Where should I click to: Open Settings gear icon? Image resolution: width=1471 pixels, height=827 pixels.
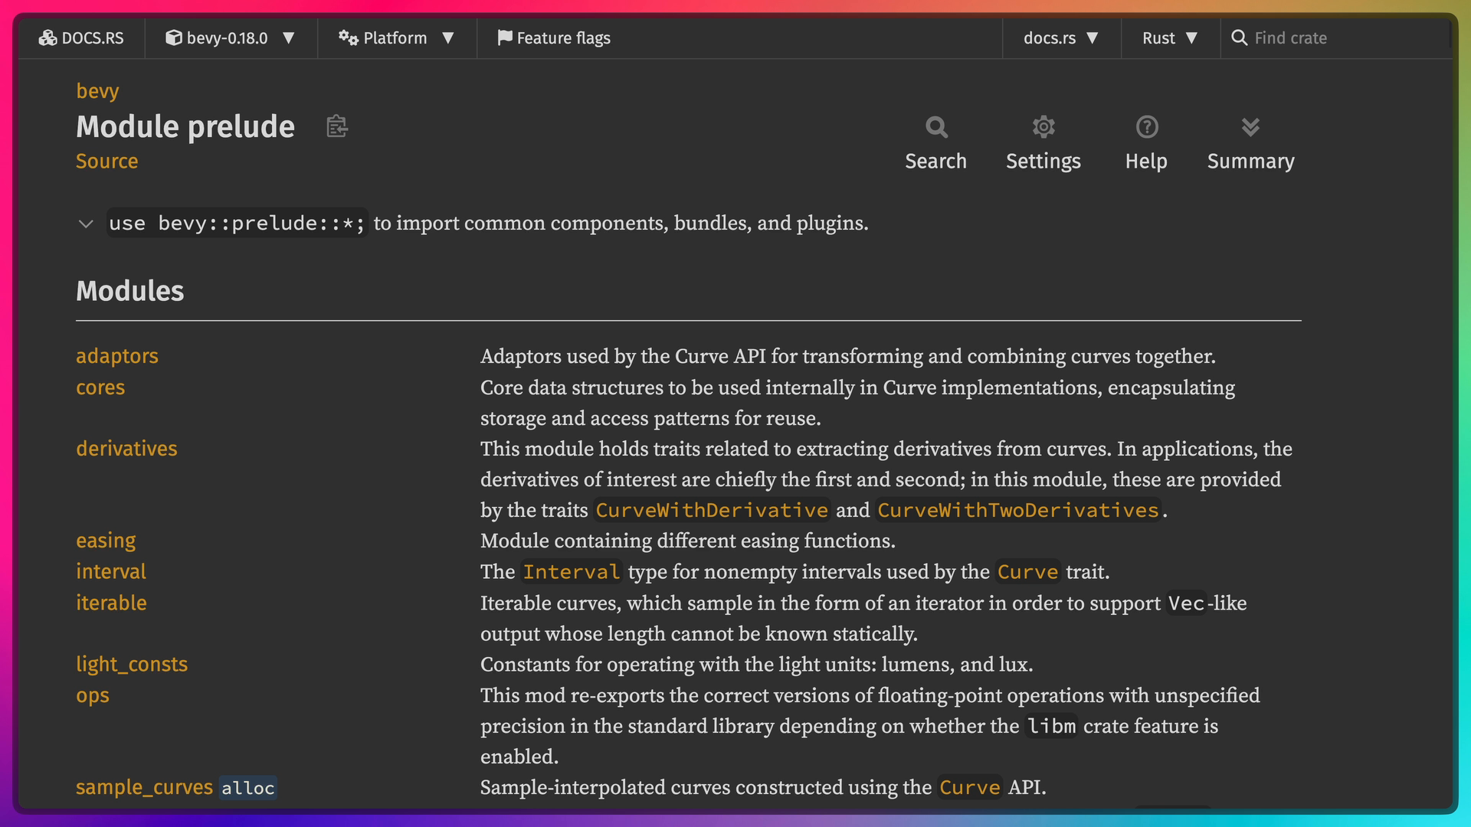click(x=1043, y=127)
